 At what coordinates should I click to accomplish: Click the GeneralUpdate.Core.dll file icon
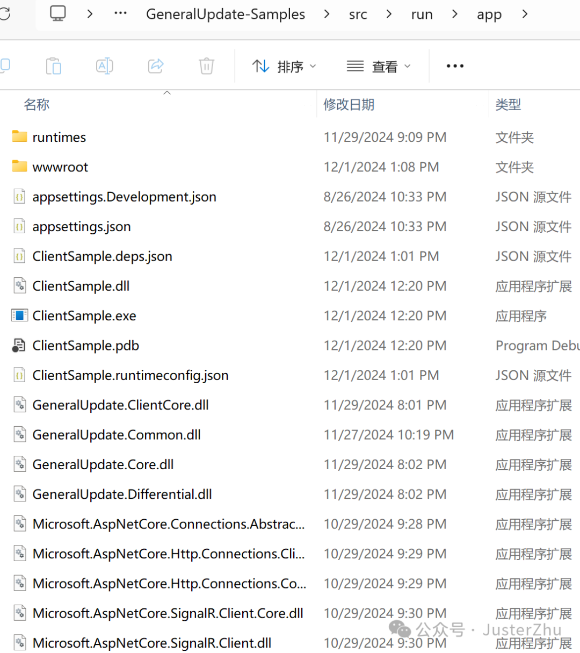[19, 464]
